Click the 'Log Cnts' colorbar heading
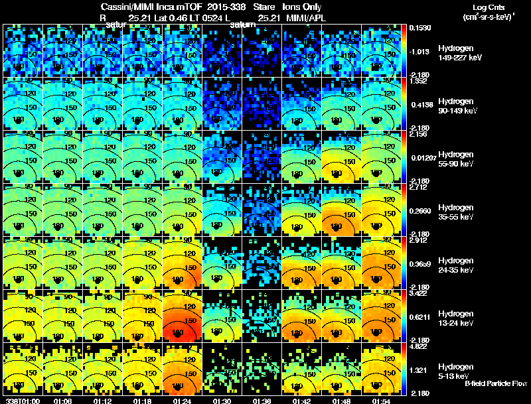The image size is (531, 404). 489,7
